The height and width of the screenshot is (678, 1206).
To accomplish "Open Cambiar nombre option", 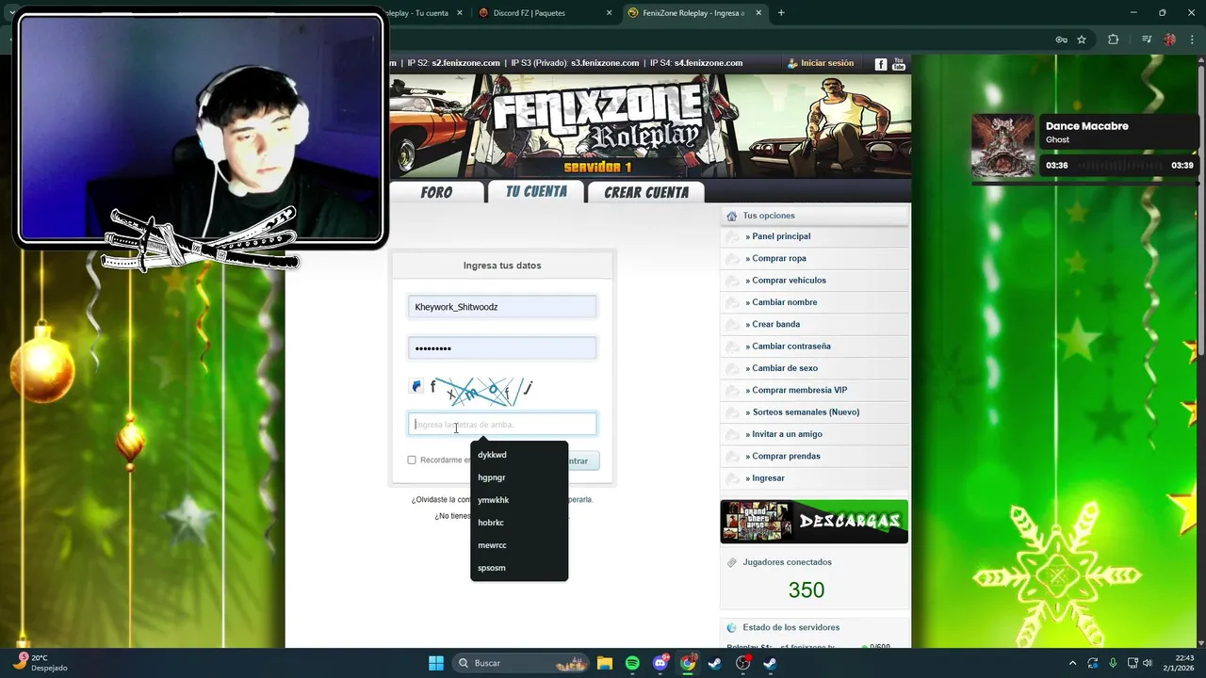I will tap(784, 302).
